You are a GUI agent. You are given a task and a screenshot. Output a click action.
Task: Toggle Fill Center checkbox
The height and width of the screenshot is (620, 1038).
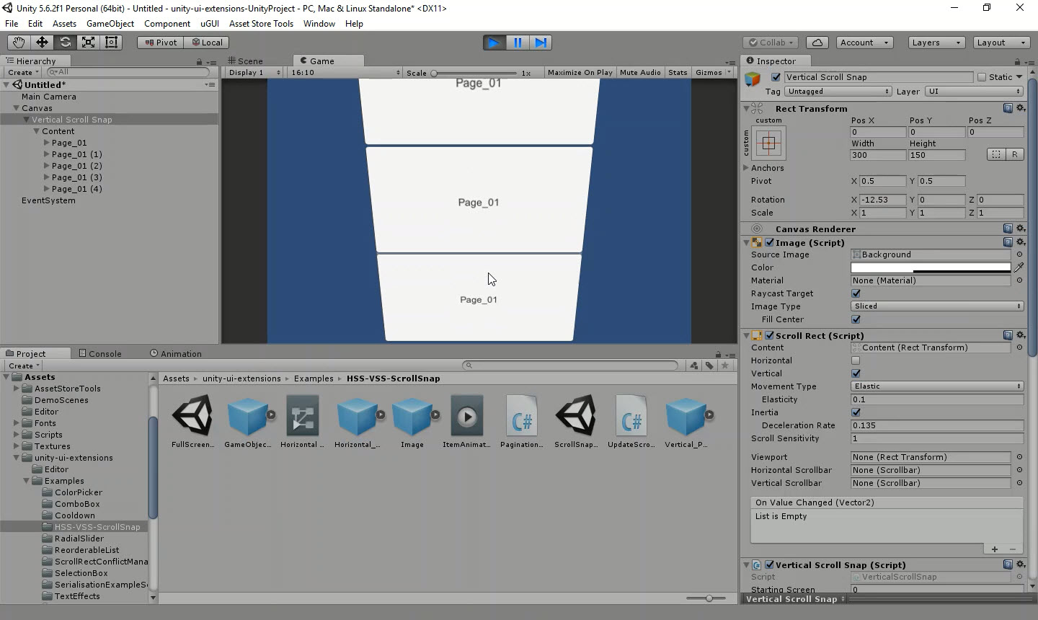pyautogui.click(x=856, y=319)
